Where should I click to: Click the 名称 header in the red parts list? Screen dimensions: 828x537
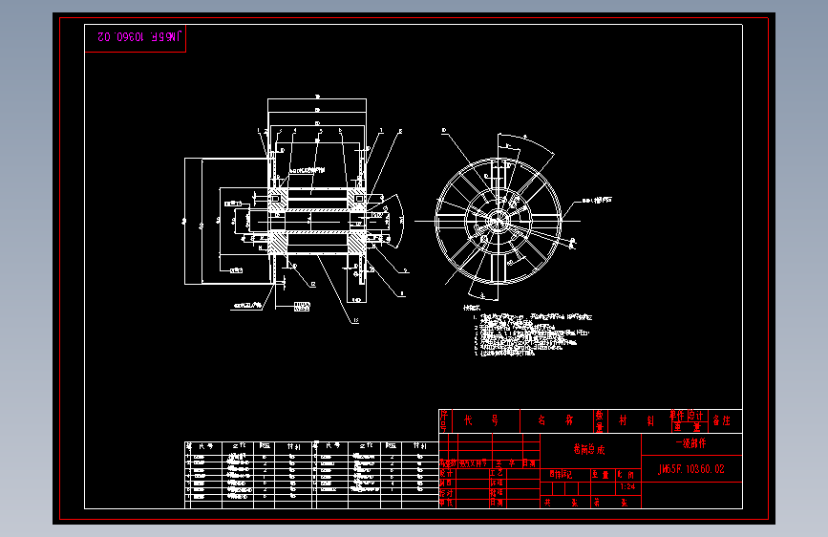[x=555, y=420]
